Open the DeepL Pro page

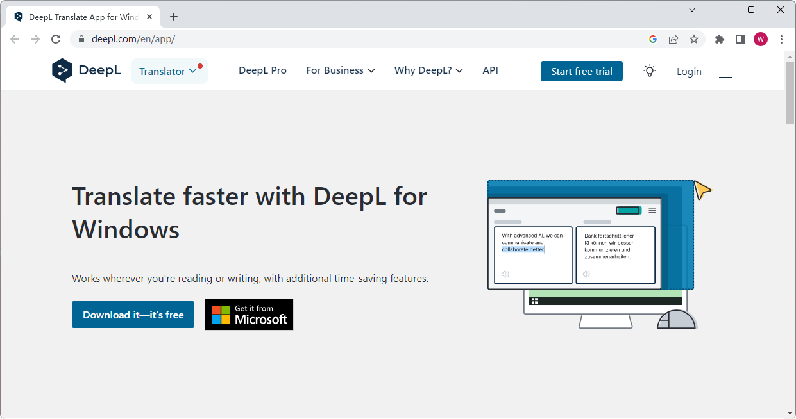click(262, 70)
